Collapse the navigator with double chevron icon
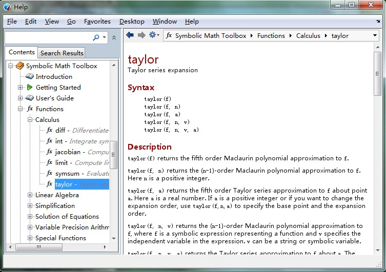Viewport: 386px width, 272px height. (x=114, y=37)
